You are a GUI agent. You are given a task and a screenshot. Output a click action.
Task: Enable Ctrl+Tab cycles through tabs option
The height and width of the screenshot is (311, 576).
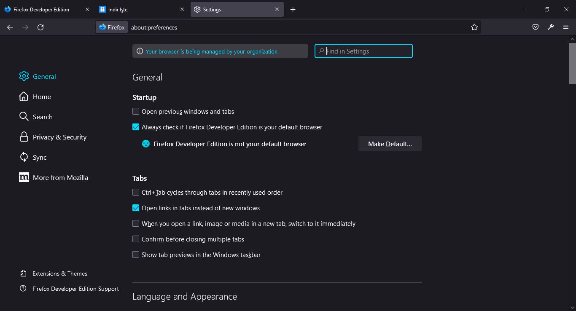point(136,192)
